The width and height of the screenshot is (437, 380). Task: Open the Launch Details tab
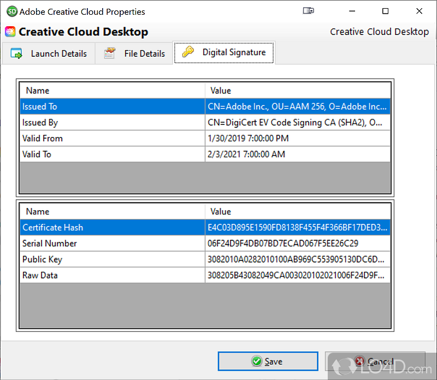pyautogui.click(x=49, y=54)
